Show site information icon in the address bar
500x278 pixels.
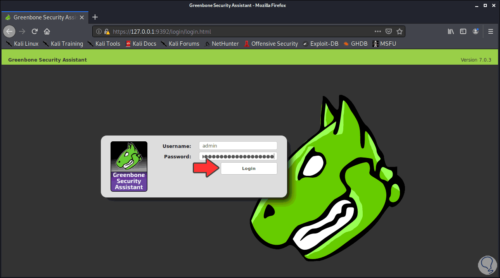99,32
